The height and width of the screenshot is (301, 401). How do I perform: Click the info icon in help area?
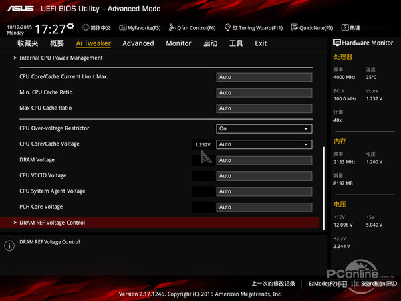tap(9, 245)
